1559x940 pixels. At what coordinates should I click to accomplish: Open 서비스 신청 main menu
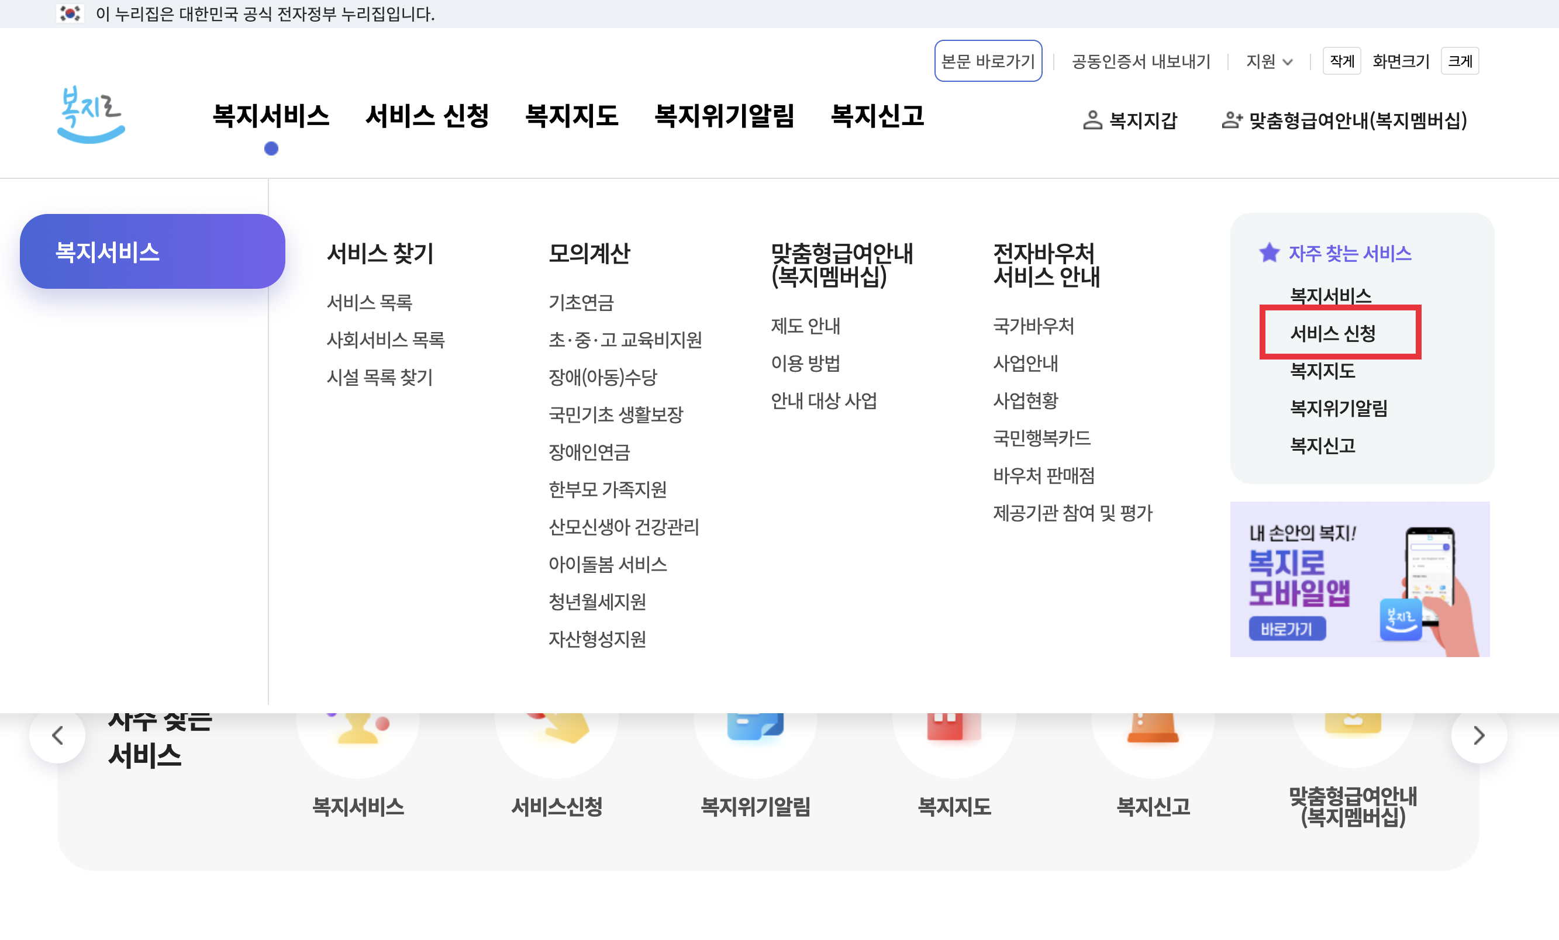(427, 116)
